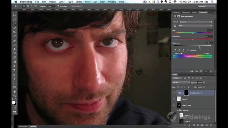
Task: Select the Blur tool
Action: 14,66
